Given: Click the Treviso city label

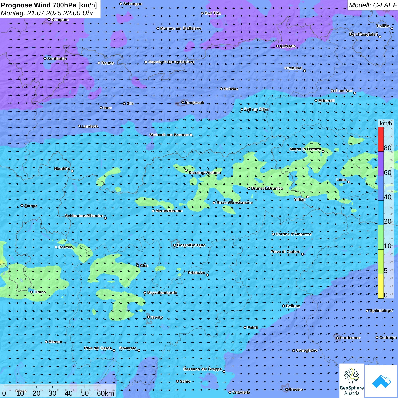Looking at the screenshot, I should coord(296,389).
